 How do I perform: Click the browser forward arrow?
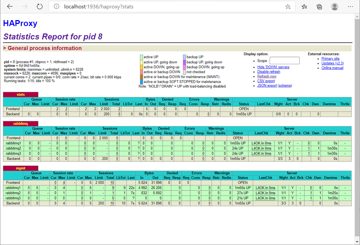pyautogui.click(x=25, y=7)
